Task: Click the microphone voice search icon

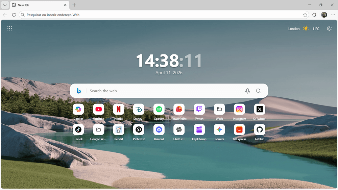Action: (x=247, y=91)
